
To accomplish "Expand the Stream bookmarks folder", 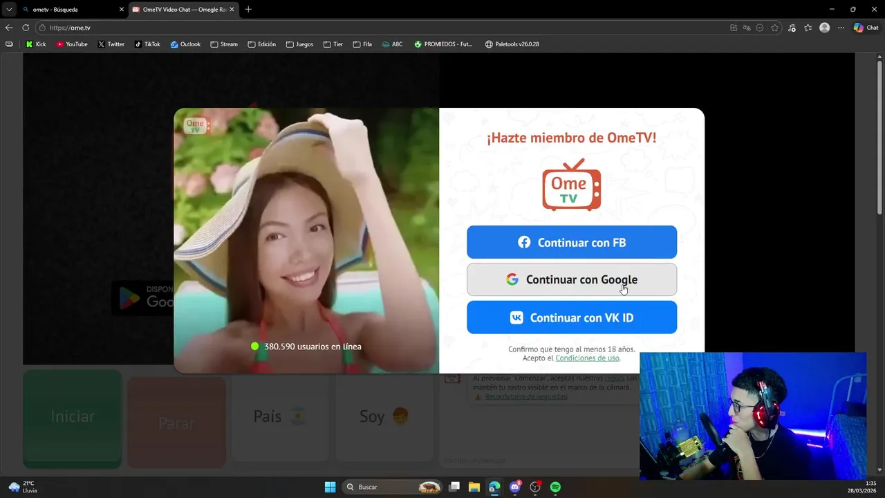I will click(224, 44).
